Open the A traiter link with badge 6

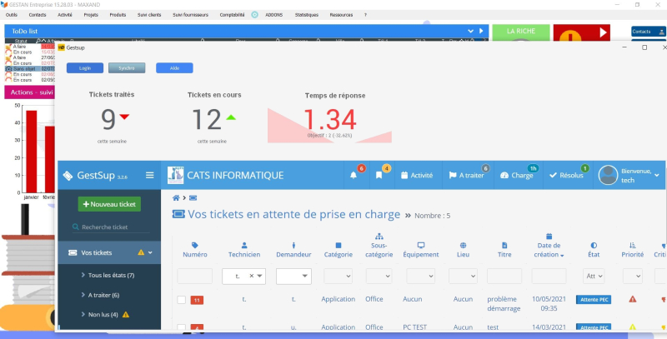pyautogui.click(x=467, y=176)
